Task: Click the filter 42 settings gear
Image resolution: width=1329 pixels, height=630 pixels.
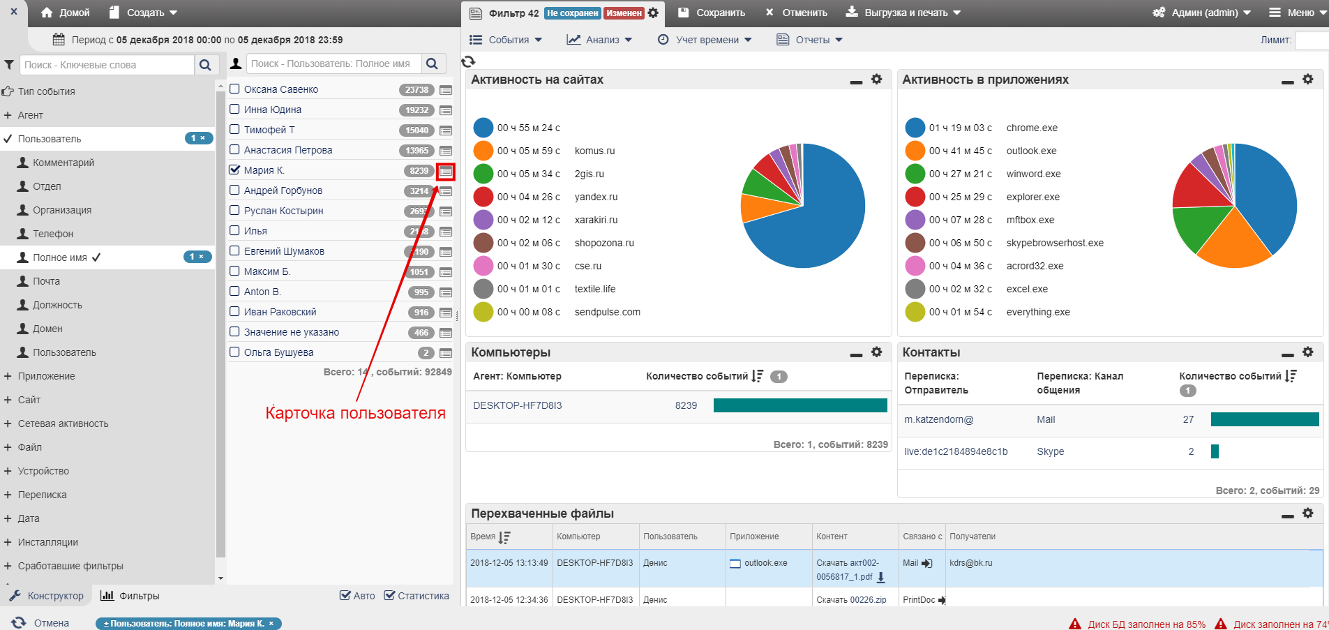Action: pyautogui.click(x=653, y=13)
